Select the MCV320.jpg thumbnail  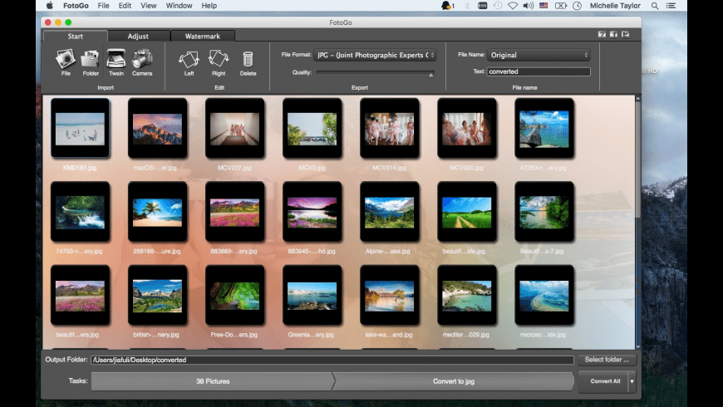[467, 129]
